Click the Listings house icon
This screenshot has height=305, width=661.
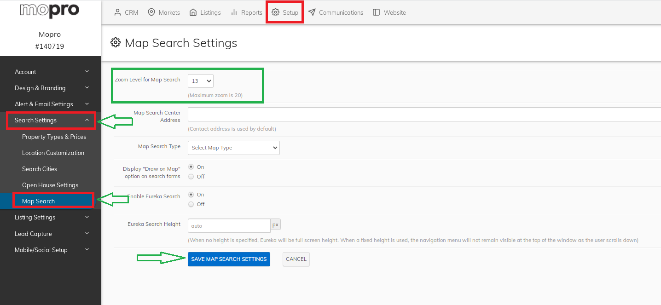(x=193, y=12)
